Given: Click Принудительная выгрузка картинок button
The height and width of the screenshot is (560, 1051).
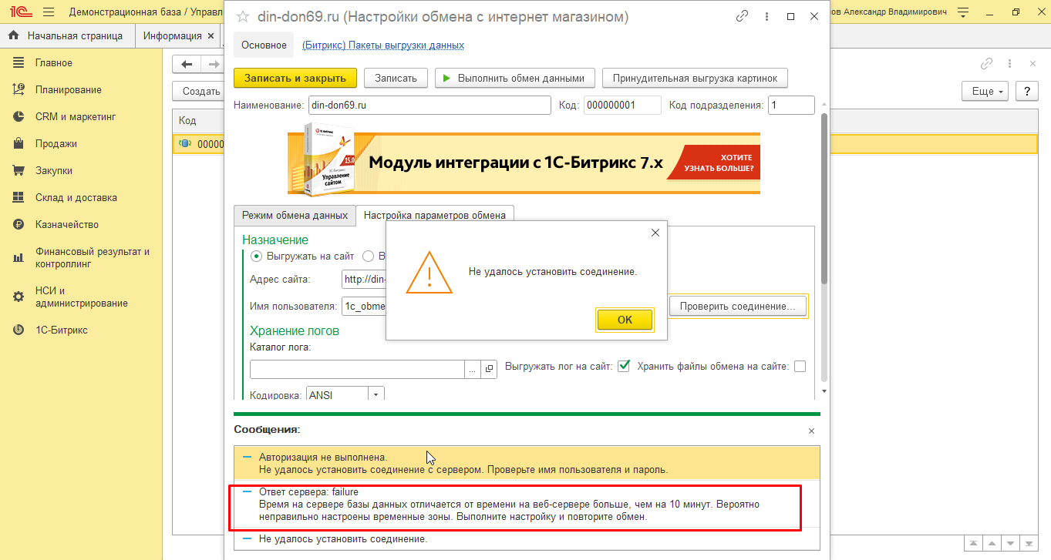Looking at the screenshot, I should [695, 78].
